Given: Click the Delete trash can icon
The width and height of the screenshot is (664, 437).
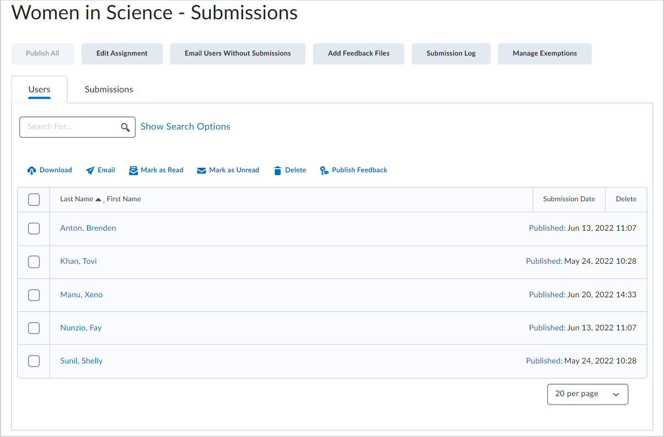Looking at the screenshot, I should [277, 170].
